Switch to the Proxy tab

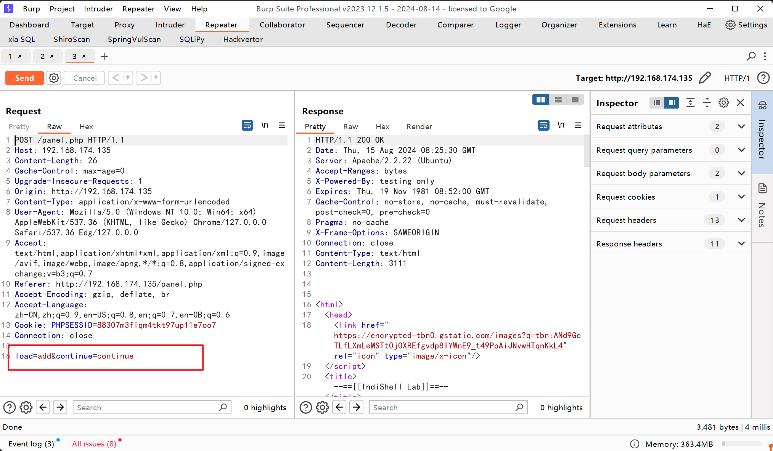point(124,25)
